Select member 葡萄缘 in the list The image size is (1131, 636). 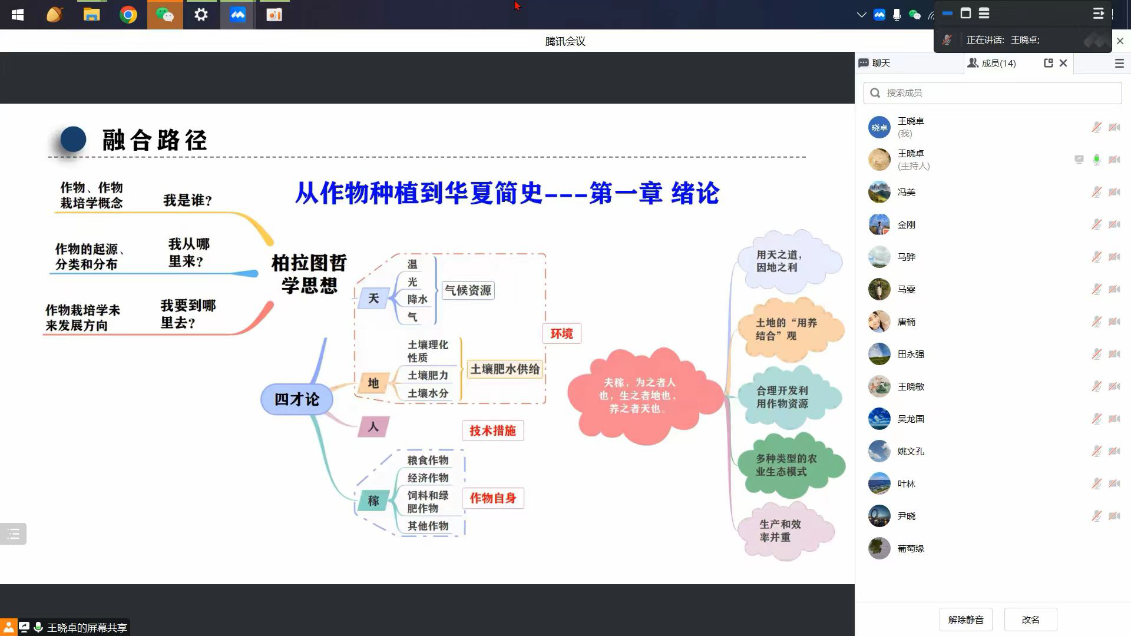point(910,548)
